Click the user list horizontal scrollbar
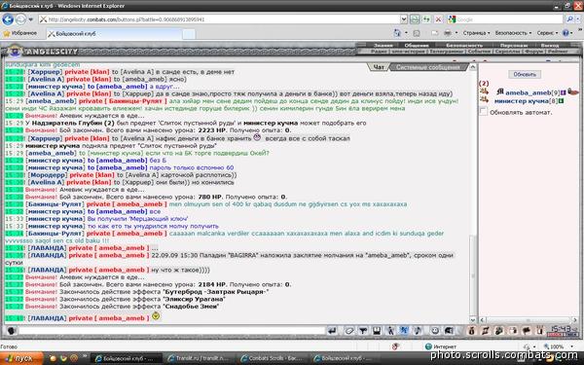This screenshot has width=584, height=365. click(x=529, y=319)
